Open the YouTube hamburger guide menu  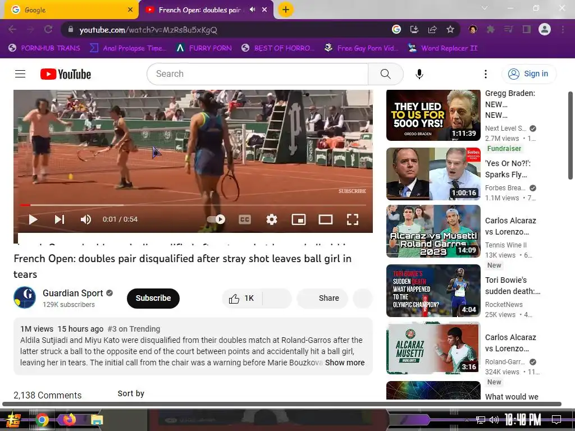tap(20, 74)
